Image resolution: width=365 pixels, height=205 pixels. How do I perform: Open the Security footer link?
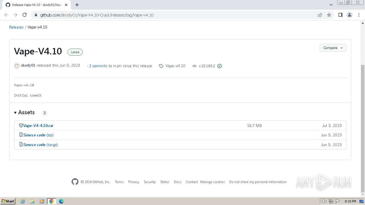[150, 182]
